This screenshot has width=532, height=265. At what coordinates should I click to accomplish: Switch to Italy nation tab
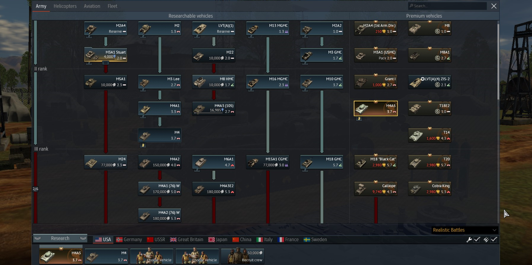(265, 239)
